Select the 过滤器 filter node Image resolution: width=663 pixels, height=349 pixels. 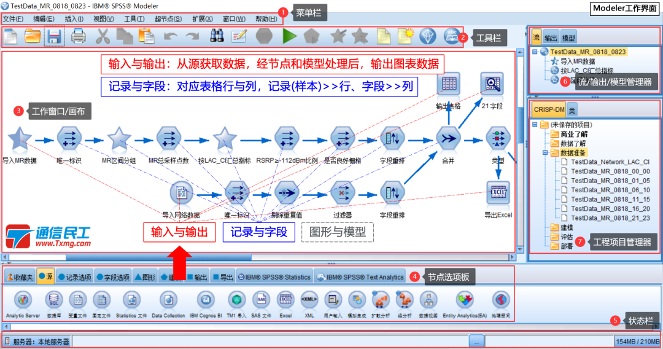pyautogui.click(x=342, y=194)
